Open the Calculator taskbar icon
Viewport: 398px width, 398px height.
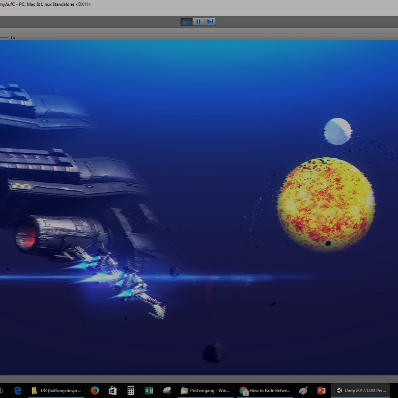pos(131,391)
